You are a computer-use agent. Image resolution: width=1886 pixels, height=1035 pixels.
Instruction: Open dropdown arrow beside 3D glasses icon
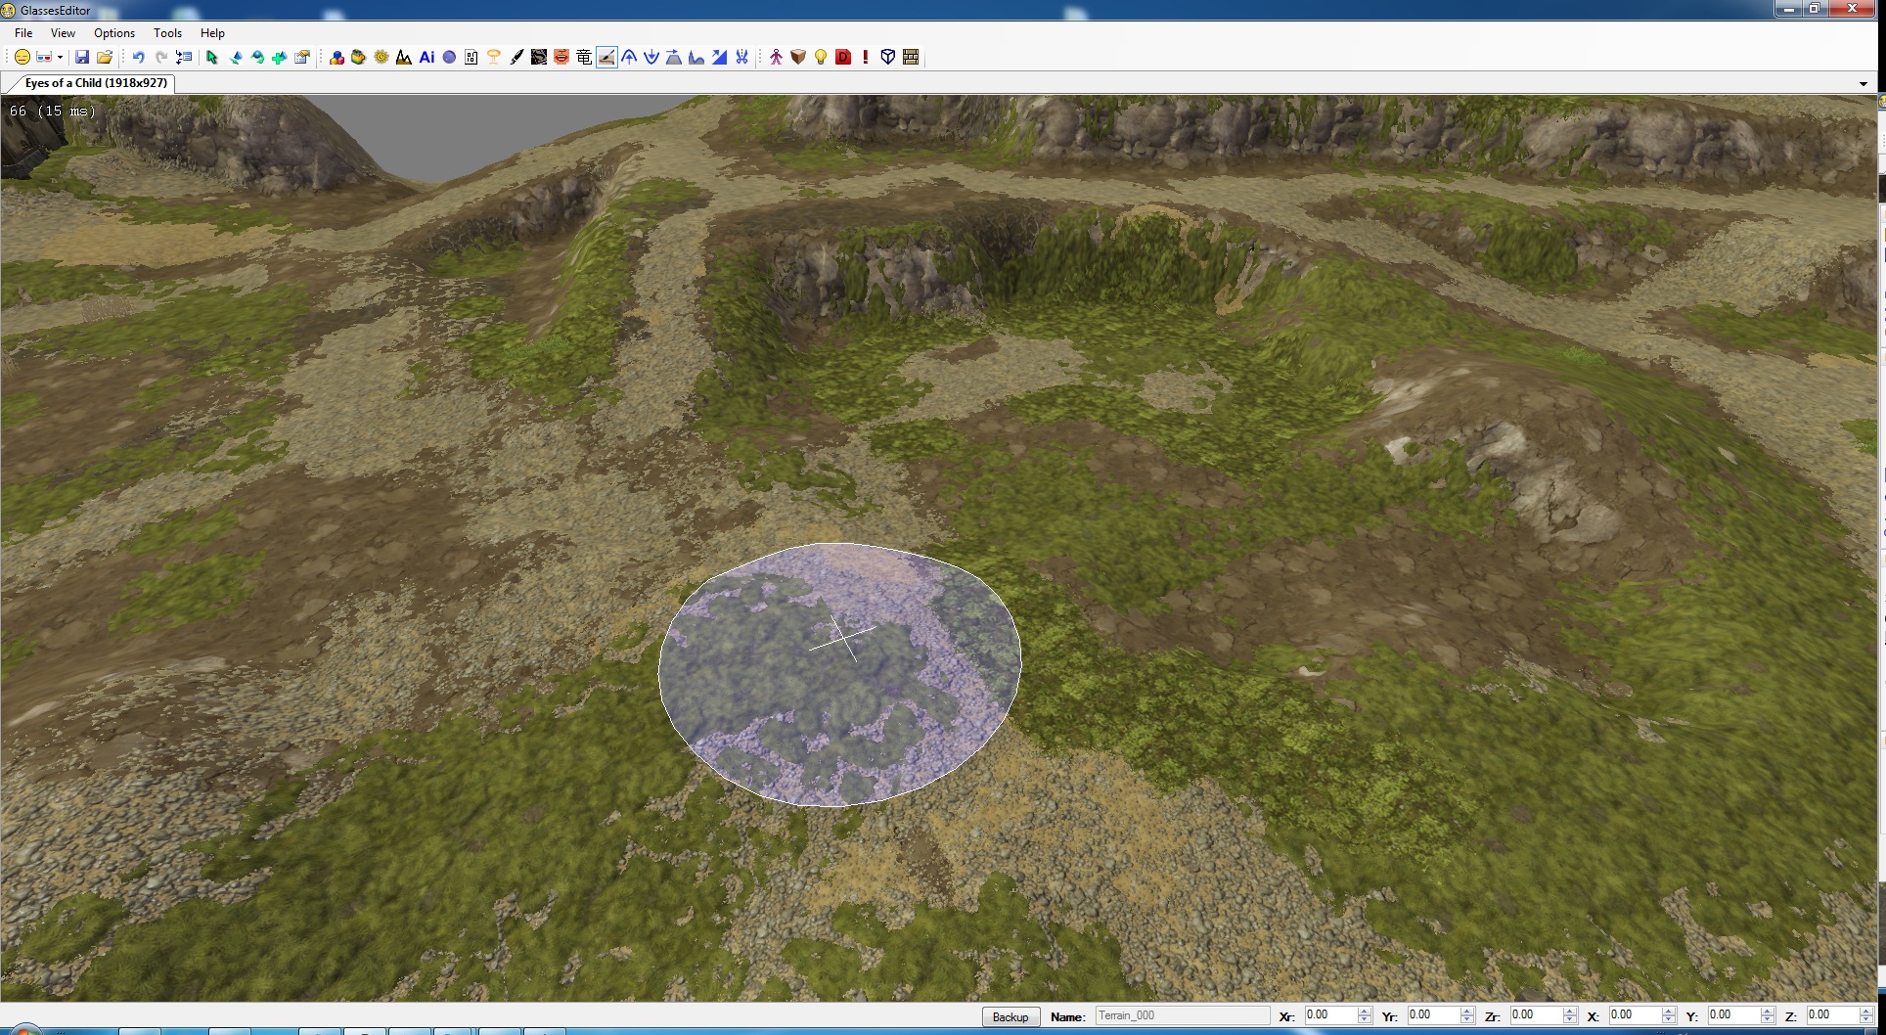[x=60, y=58]
